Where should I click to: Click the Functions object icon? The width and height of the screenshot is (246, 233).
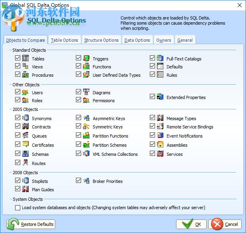tap(86, 66)
